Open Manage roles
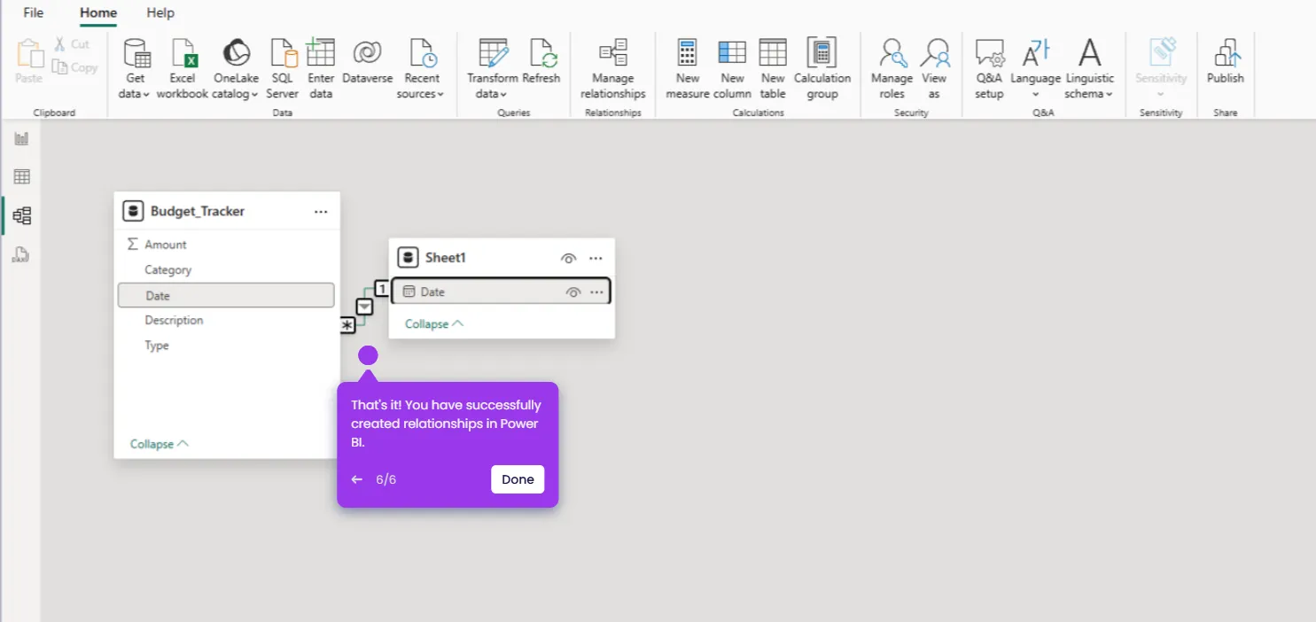Screen dimensions: 1316x622 coord(892,69)
